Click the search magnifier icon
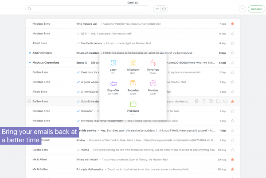 point(29,9)
